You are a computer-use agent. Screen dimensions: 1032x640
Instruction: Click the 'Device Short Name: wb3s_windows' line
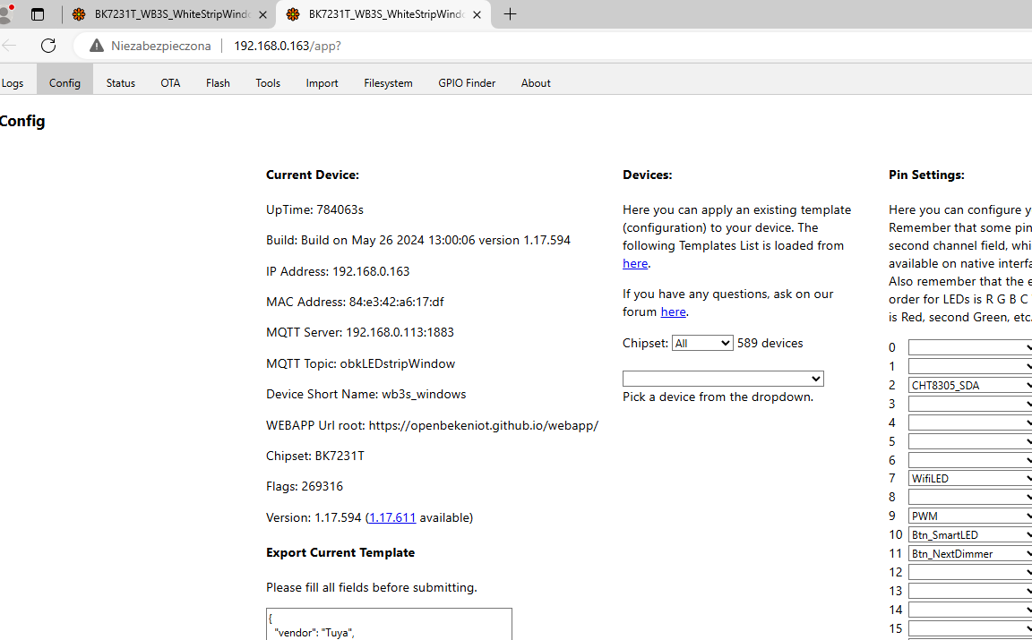click(365, 394)
